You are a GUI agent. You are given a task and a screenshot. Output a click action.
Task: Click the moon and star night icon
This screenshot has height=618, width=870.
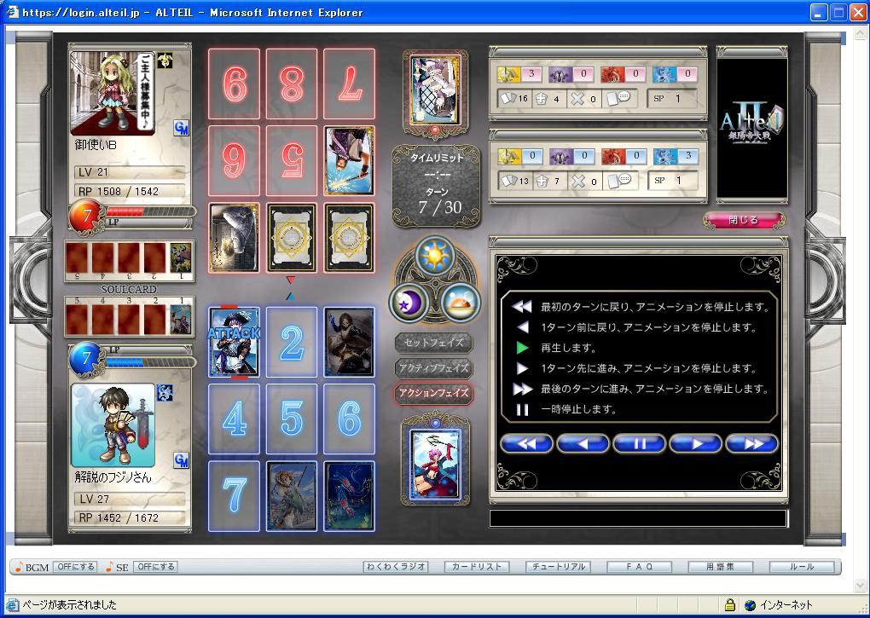409,303
